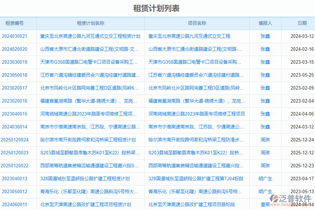This screenshot has height=210, width=315.
Task: Click filler name 胡广生 for plan 2023050012
Action: click(x=265, y=191)
